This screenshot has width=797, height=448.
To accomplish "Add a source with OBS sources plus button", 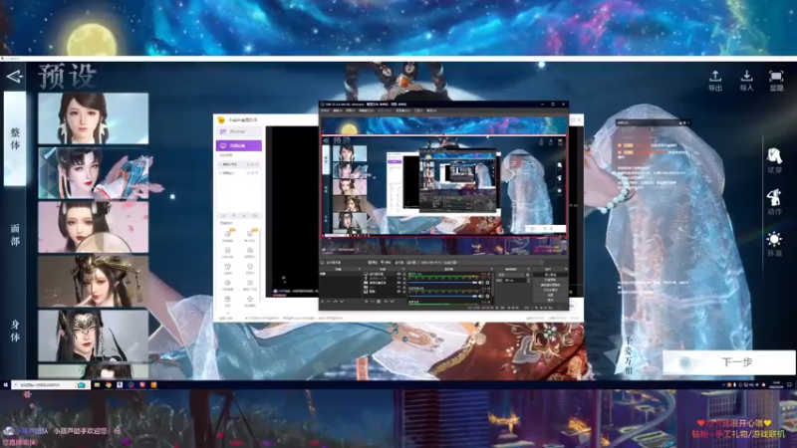I will 367,302.
